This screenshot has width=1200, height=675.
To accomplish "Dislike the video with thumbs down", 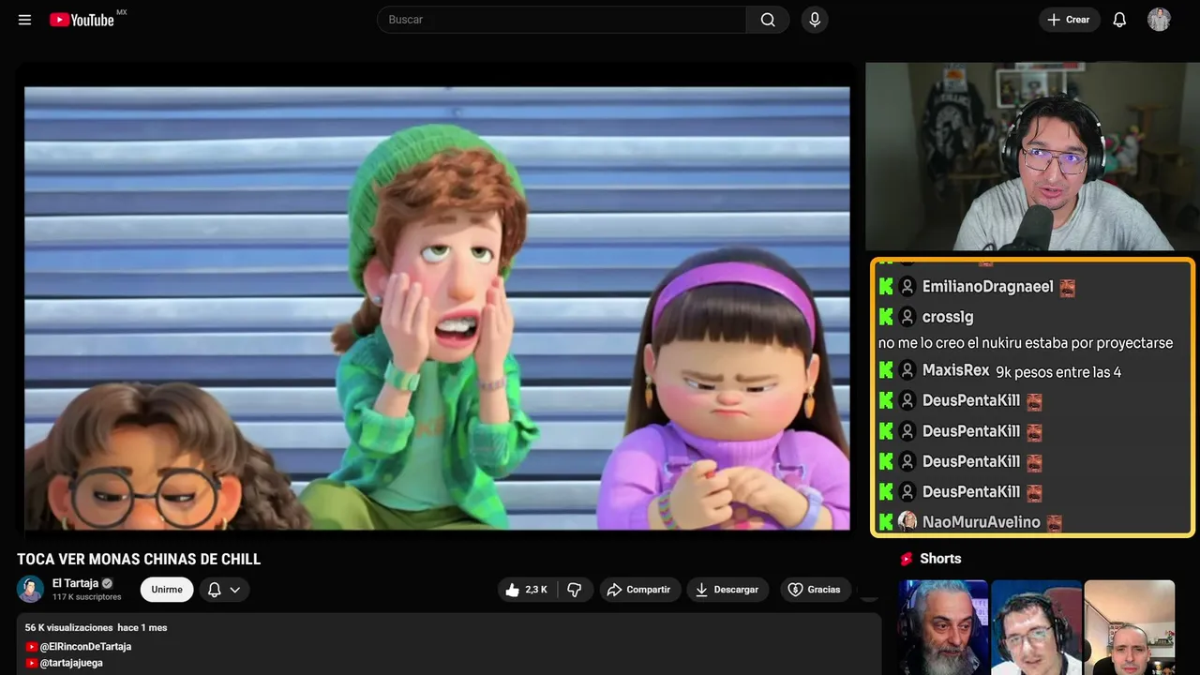I will (574, 589).
